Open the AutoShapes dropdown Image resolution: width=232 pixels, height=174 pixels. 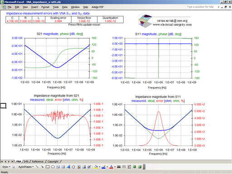26,167
